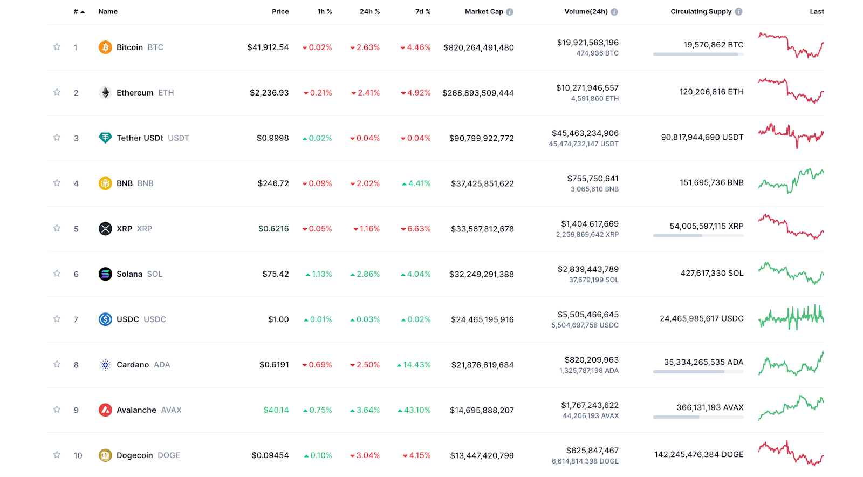Add BNB to watchlist with star
The width and height of the screenshot is (863, 477).
57,183
